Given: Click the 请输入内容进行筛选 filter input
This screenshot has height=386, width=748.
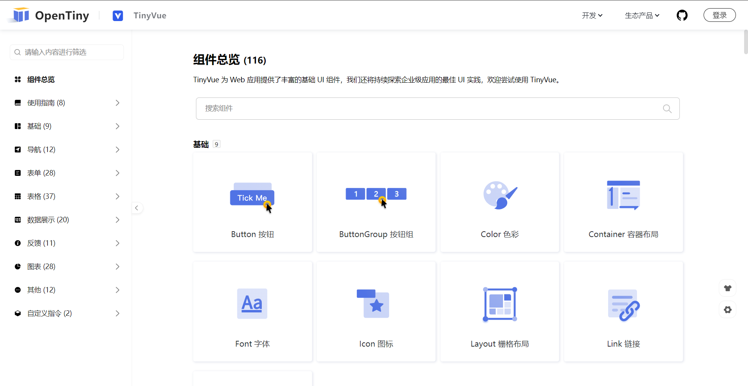Looking at the screenshot, I should [x=67, y=52].
